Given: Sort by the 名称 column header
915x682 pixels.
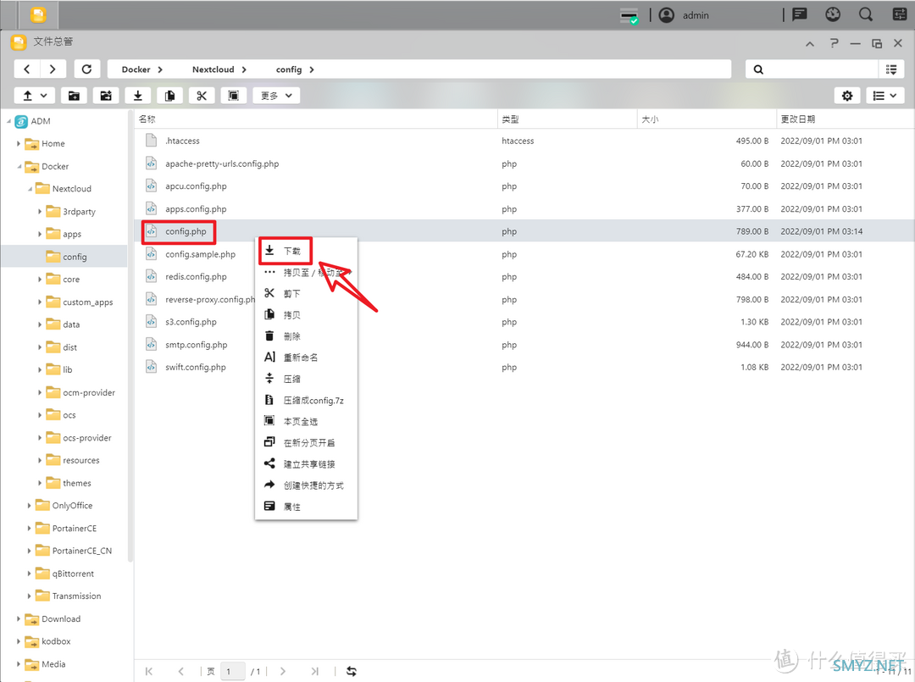Looking at the screenshot, I should [316, 119].
